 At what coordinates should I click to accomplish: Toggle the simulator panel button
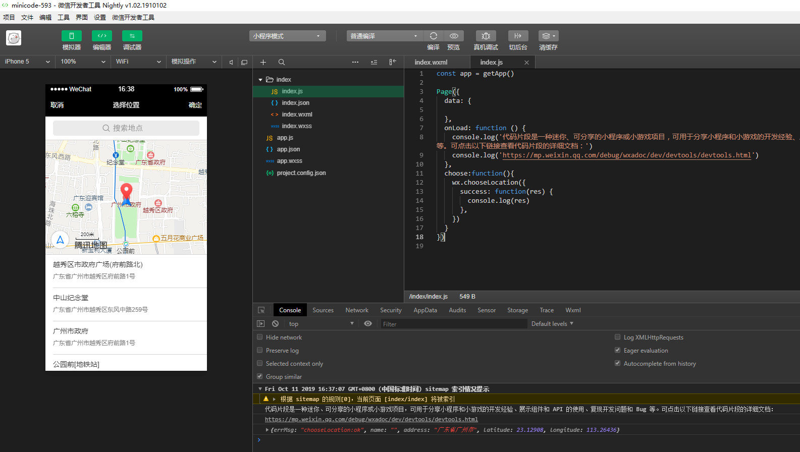[71, 36]
